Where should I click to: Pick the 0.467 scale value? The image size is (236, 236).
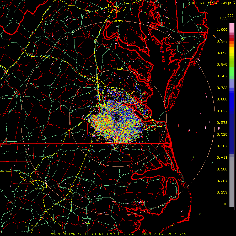click(x=222, y=146)
